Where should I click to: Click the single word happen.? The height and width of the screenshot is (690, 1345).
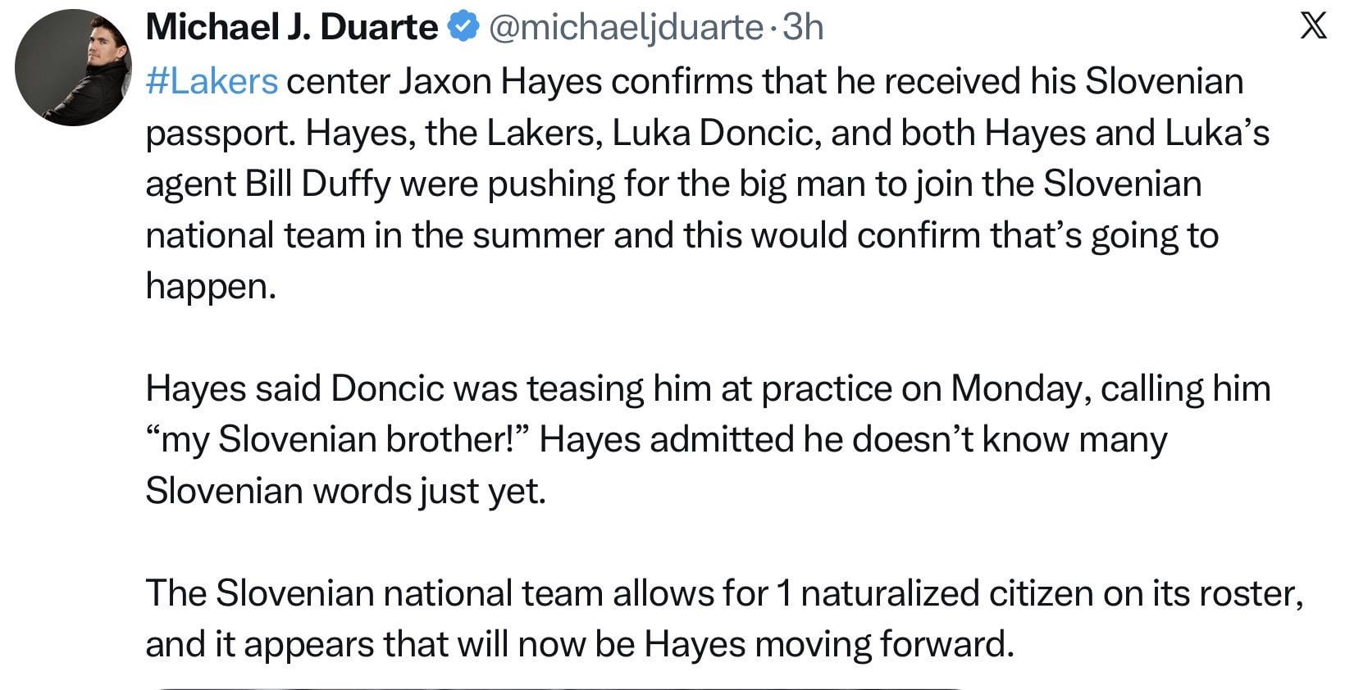tap(210, 286)
